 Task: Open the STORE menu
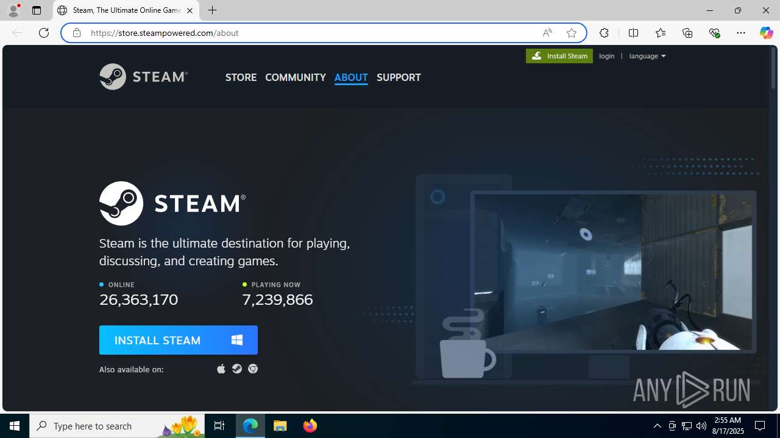(241, 77)
